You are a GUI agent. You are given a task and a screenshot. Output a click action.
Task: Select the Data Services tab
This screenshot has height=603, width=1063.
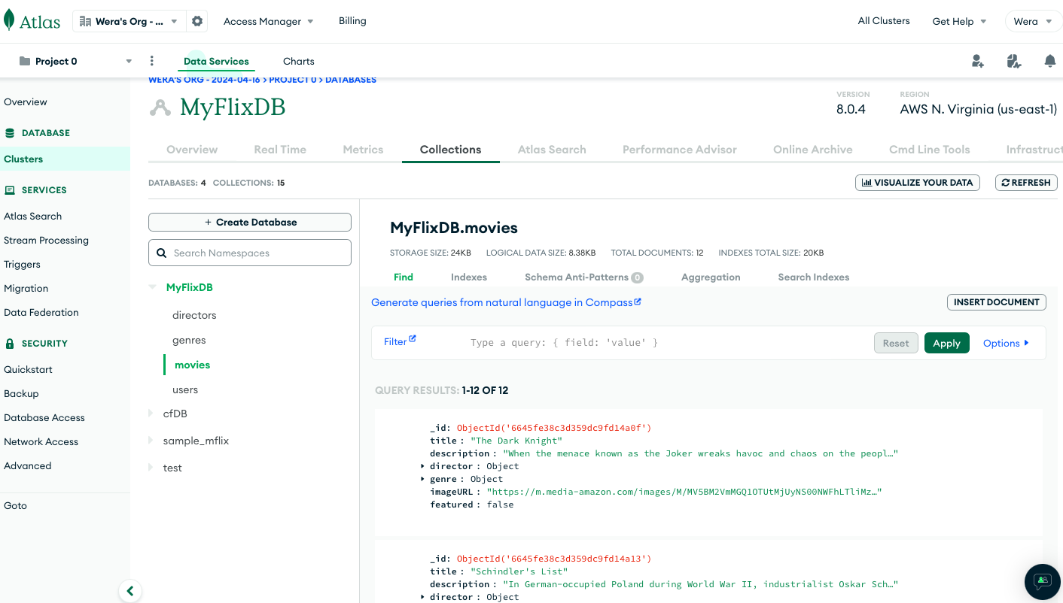pos(216,61)
